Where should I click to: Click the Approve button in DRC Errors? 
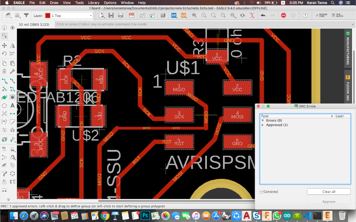point(329,202)
